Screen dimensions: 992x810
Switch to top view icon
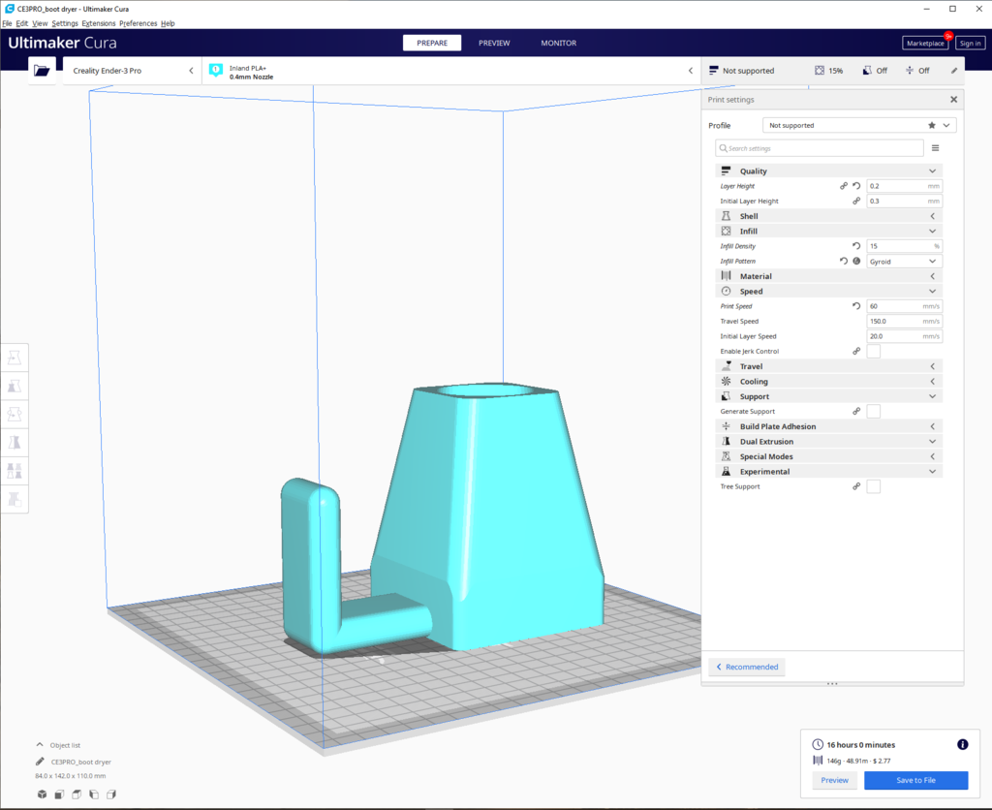click(x=77, y=794)
